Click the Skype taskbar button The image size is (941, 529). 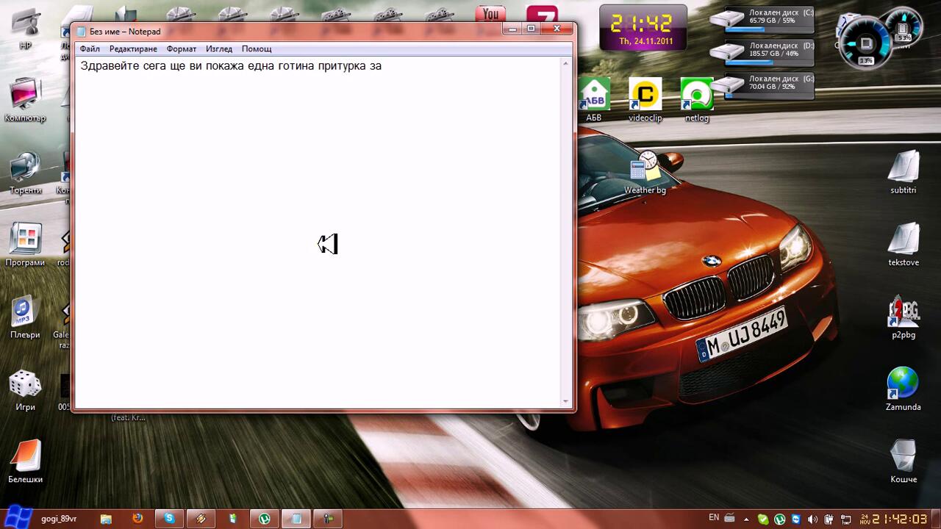click(170, 519)
